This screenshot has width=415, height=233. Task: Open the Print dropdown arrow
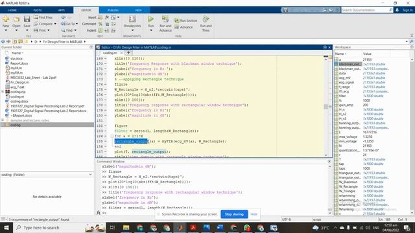49,30
